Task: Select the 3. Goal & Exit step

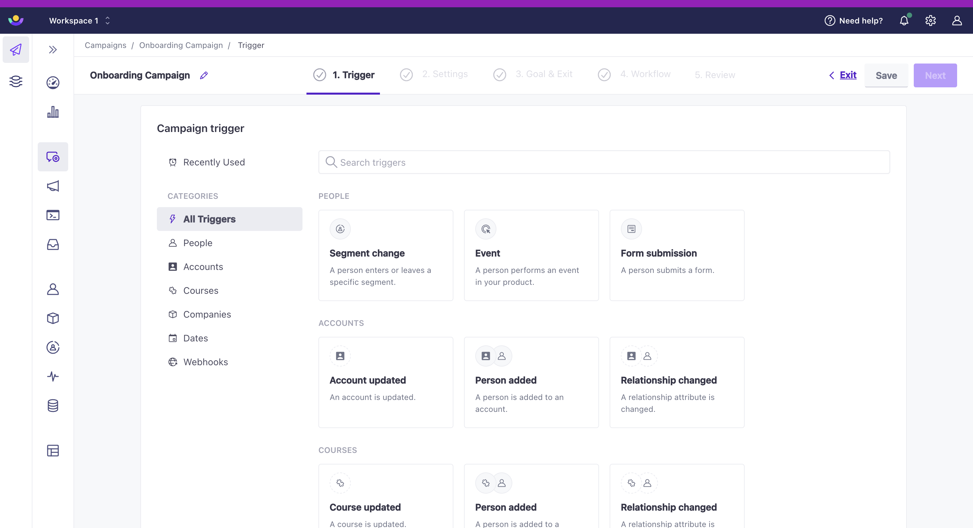Action: coord(533,74)
